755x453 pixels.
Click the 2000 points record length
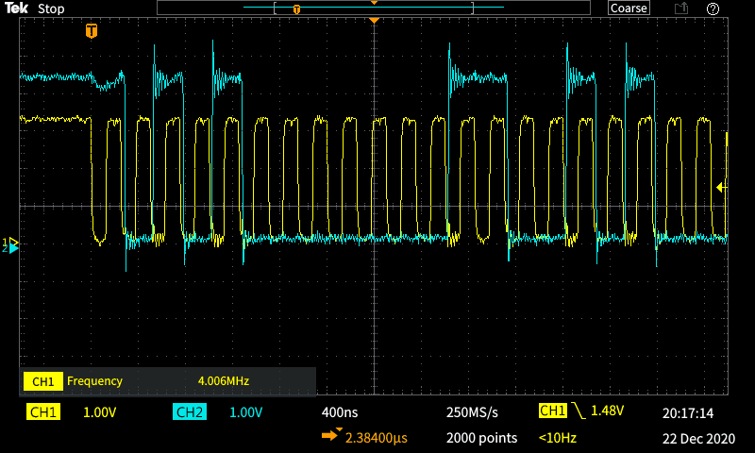pyautogui.click(x=481, y=438)
